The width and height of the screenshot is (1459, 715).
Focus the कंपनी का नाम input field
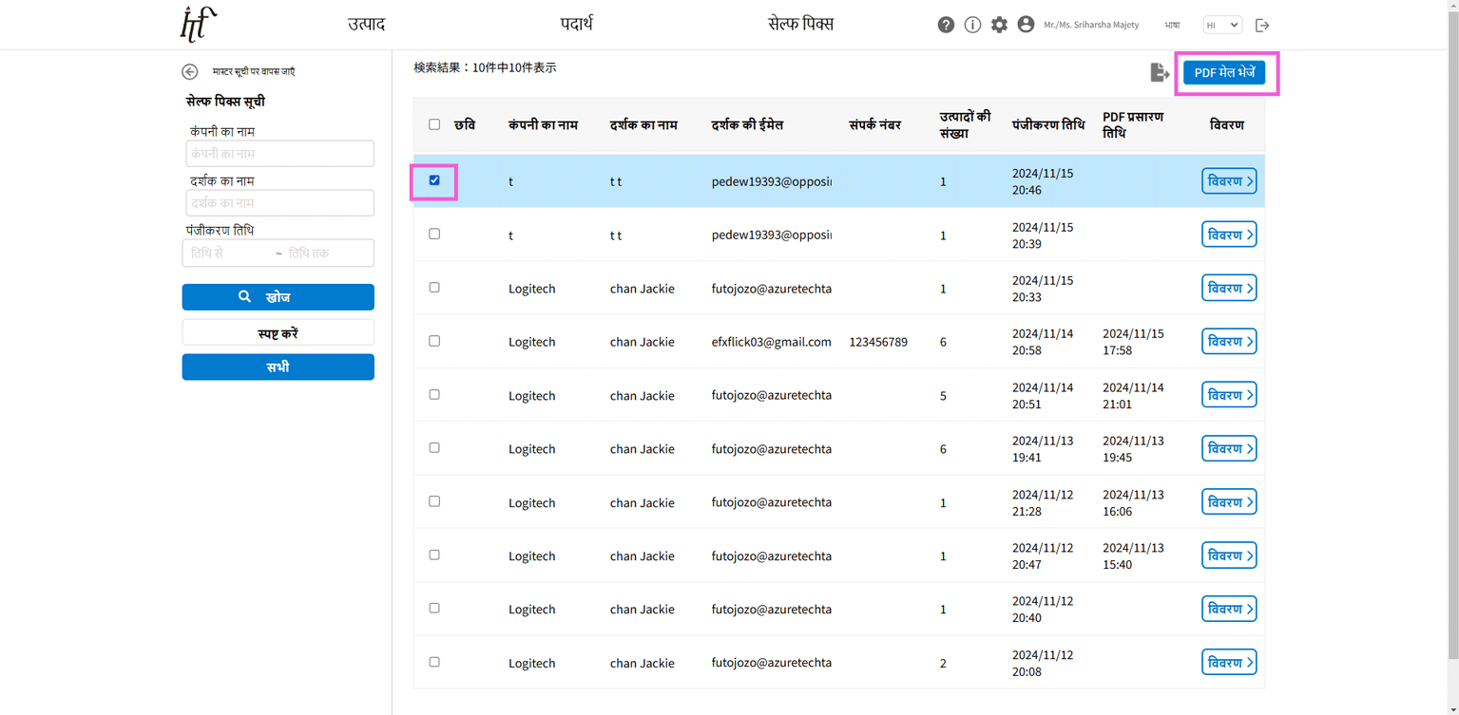click(x=279, y=154)
